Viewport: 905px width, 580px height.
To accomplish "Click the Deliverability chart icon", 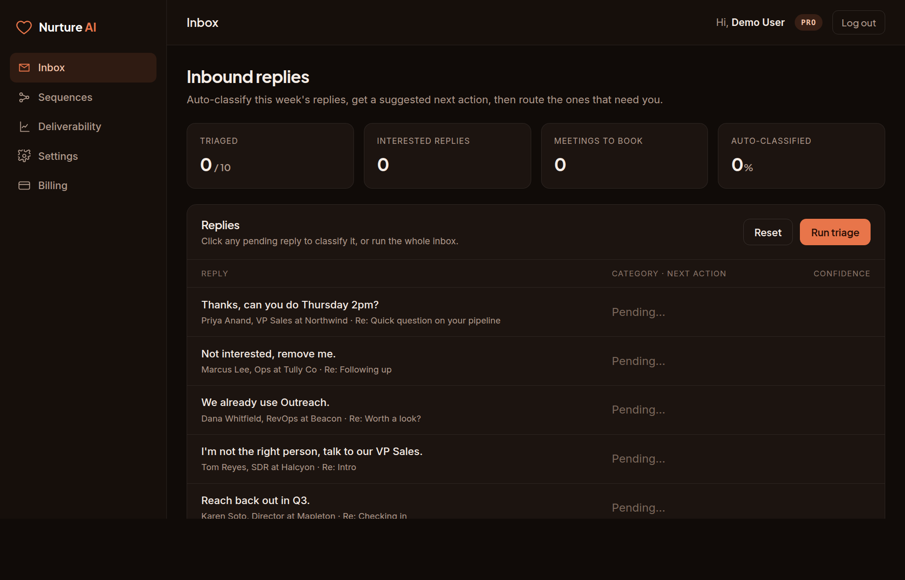I will tap(24, 126).
